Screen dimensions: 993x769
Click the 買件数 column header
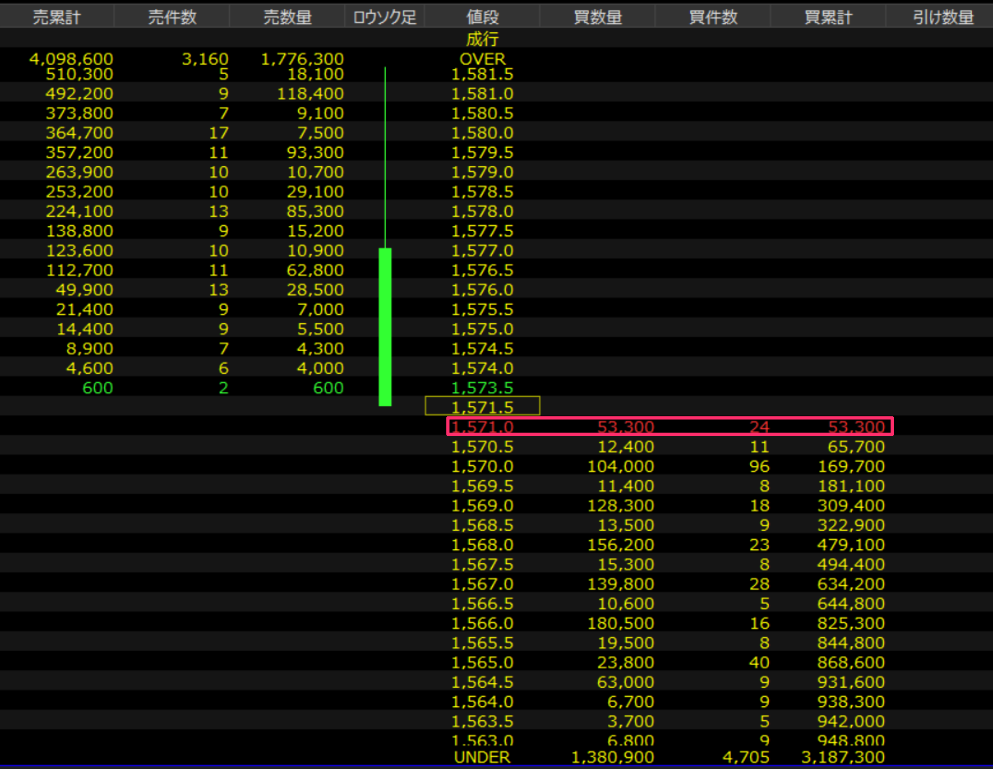pos(713,17)
